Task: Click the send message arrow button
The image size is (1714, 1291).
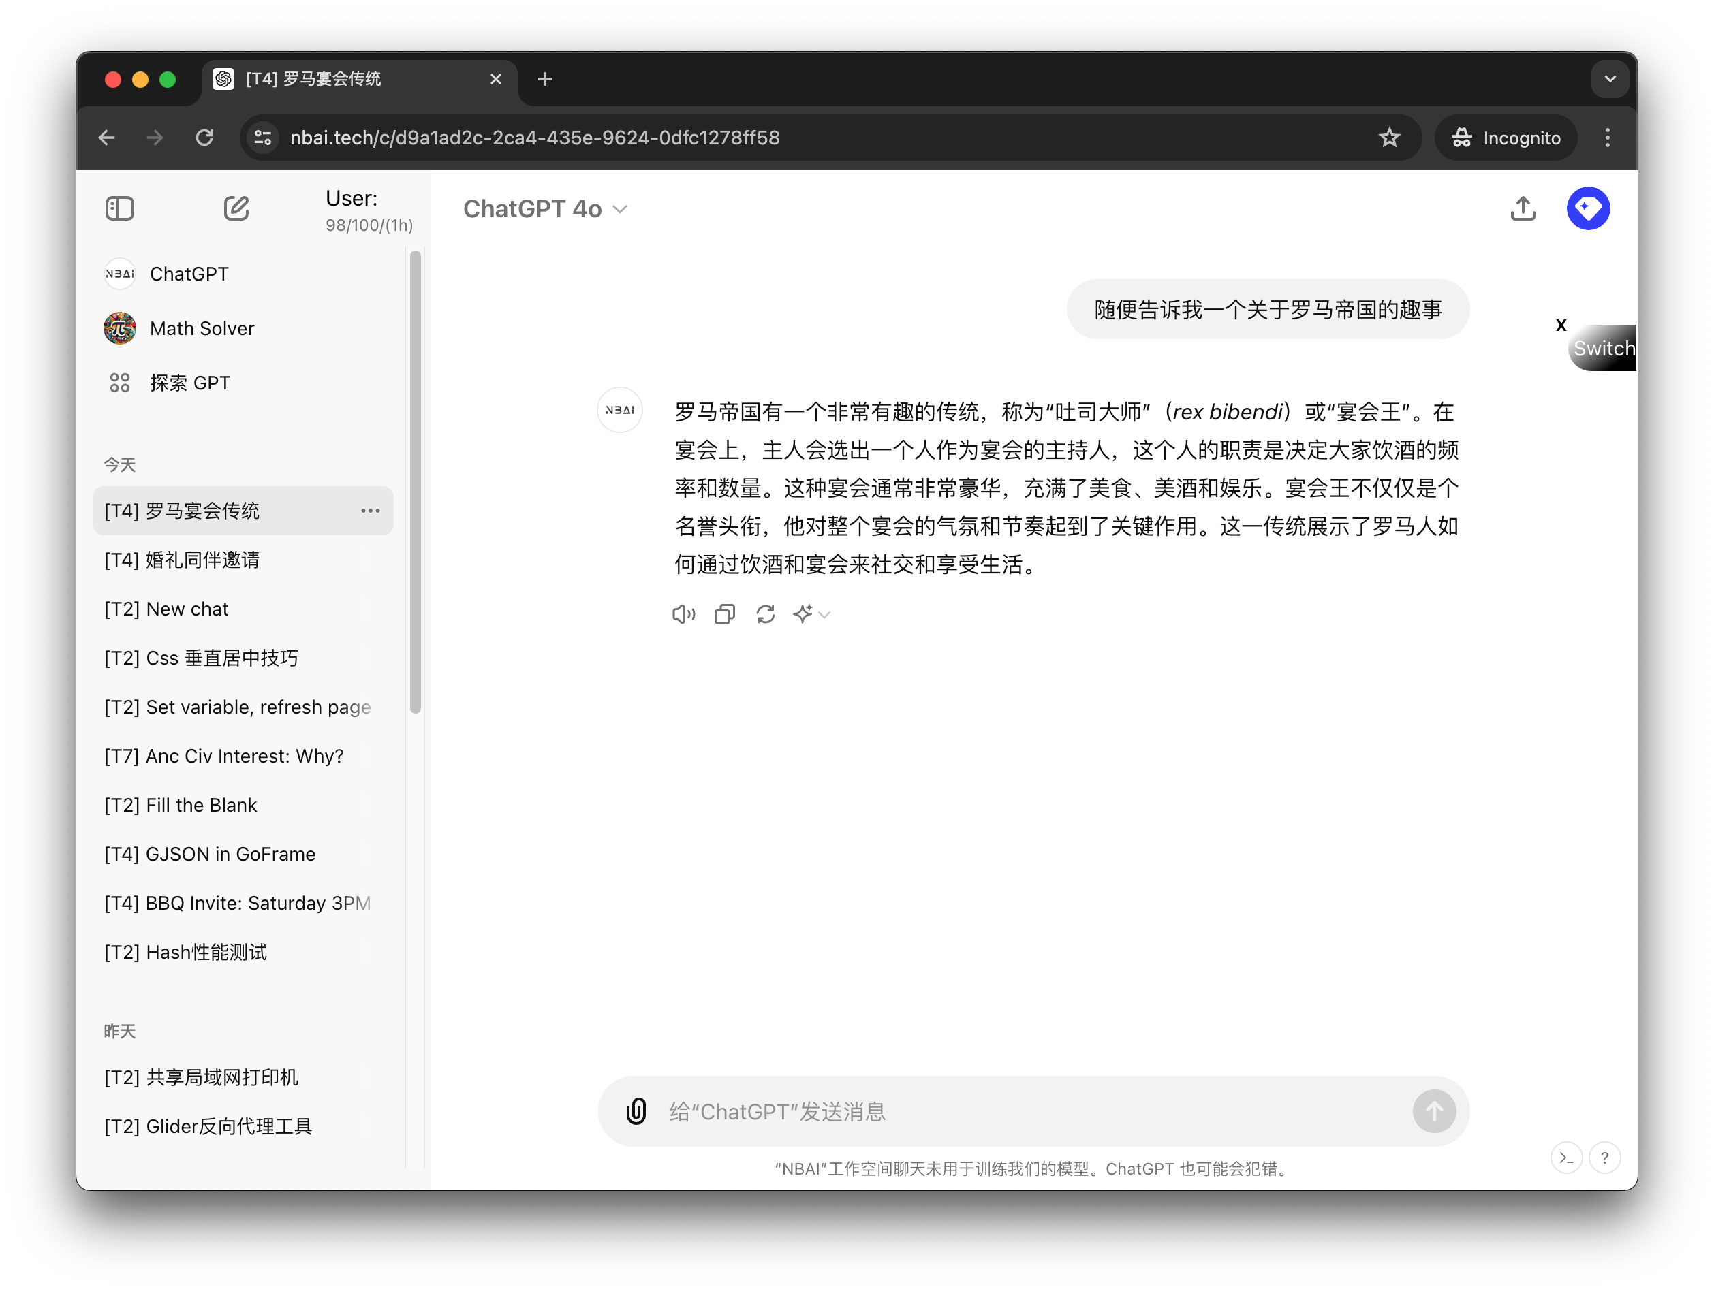Action: [x=1433, y=1112]
